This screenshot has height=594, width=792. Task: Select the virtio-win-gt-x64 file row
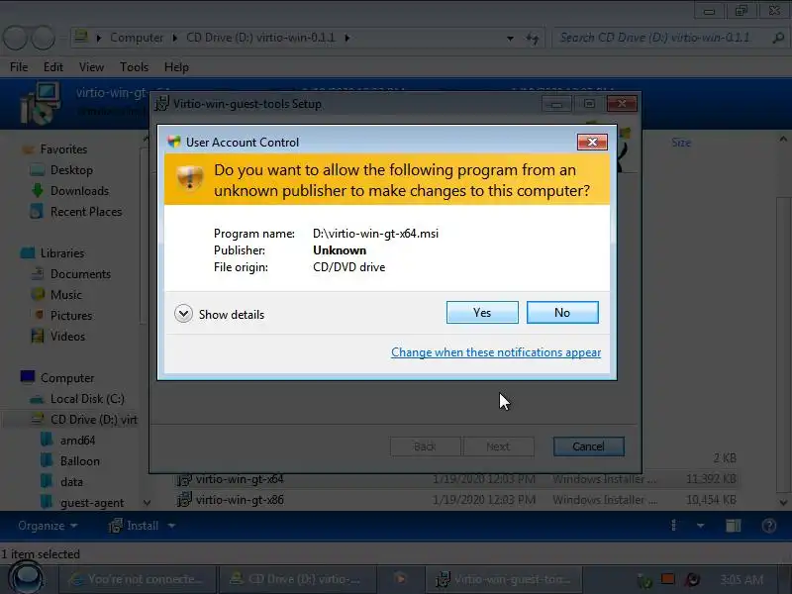[455, 479]
